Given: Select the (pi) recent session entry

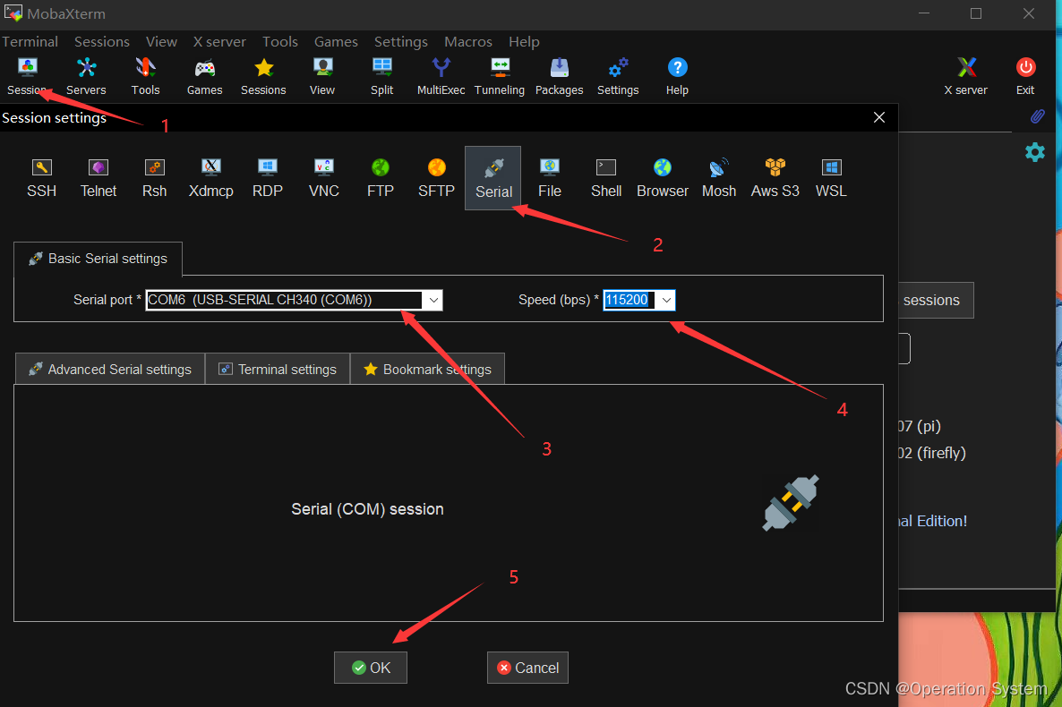Looking at the screenshot, I should pyautogui.click(x=919, y=426).
